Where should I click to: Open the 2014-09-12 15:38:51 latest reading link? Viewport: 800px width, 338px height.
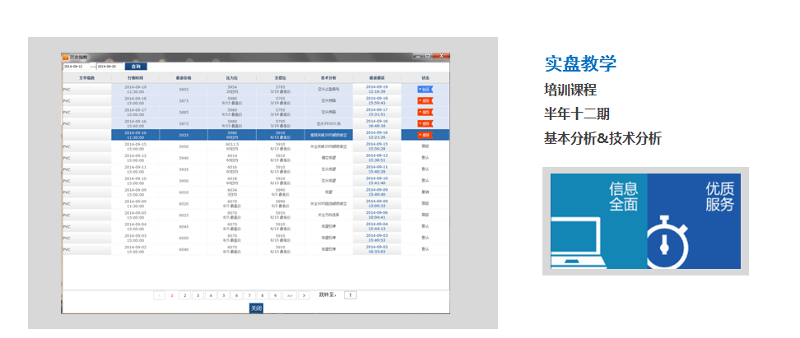click(x=377, y=158)
